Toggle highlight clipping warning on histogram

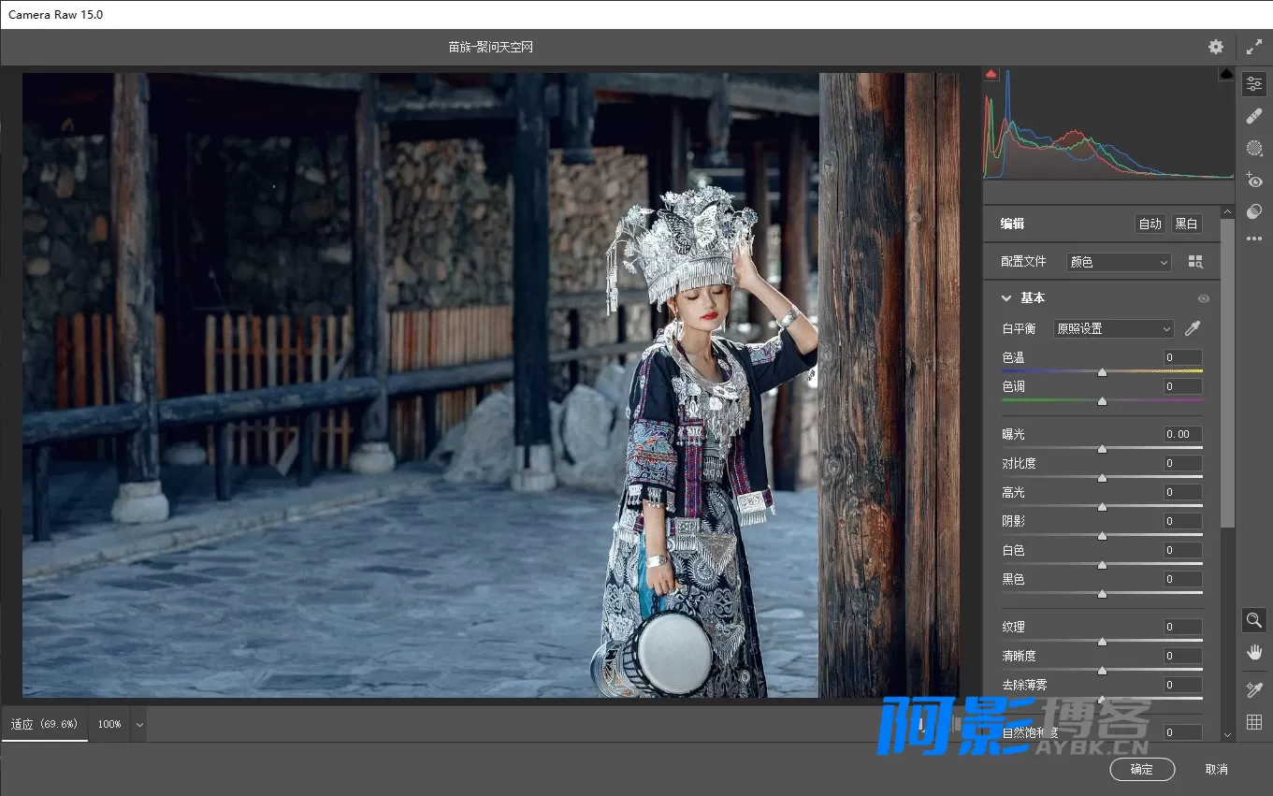pyautogui.click(x=1225, y=74)
